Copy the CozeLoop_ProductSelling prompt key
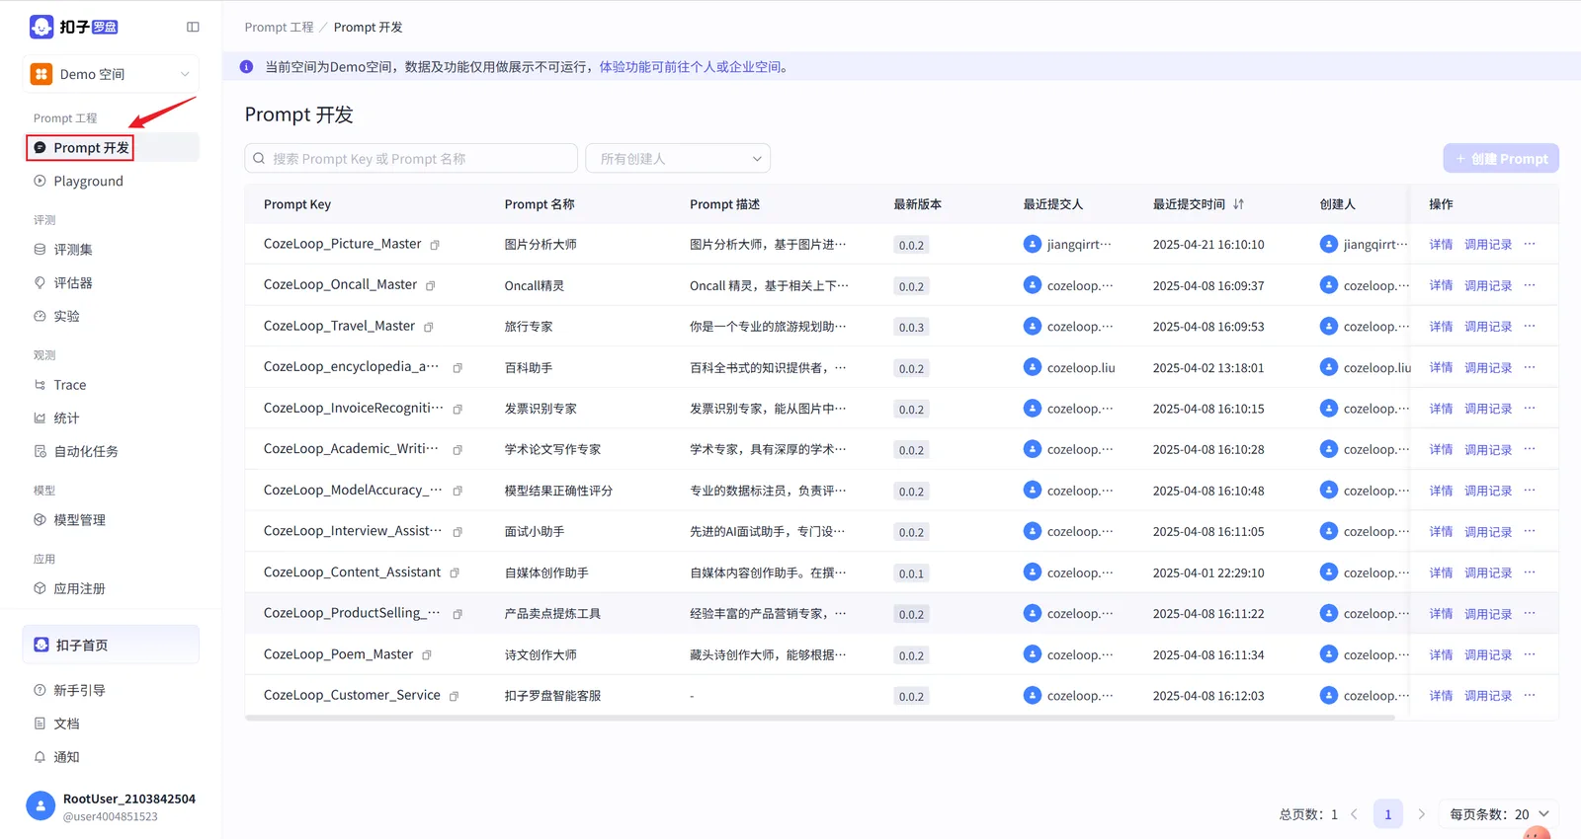This screenshot has height=839, width=1581. tap(458, 614)
